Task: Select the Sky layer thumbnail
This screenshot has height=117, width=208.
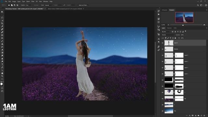Action: click(169, 111)
